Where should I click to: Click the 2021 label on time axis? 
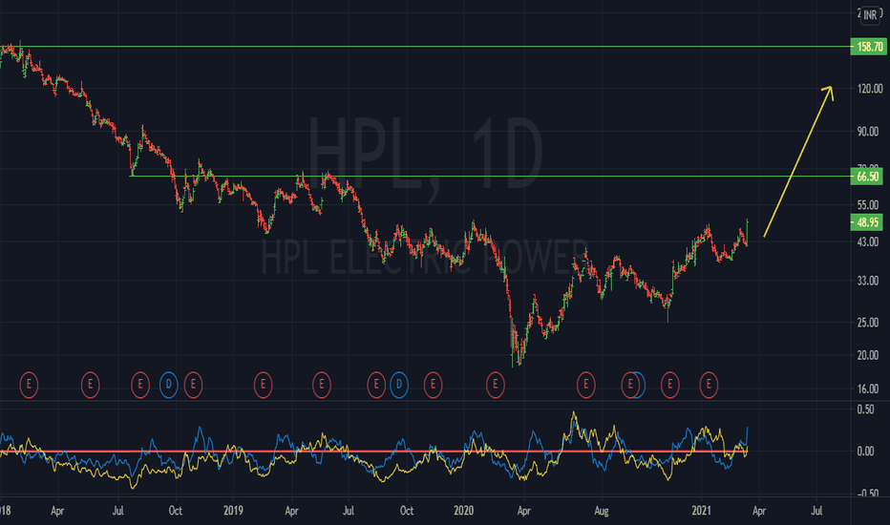(702, 511)
